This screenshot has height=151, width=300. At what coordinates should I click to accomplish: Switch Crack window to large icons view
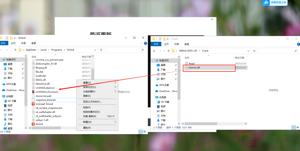click(298, 127)
